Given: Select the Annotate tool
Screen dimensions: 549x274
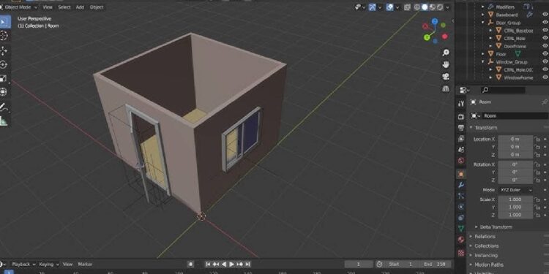Looking at the screenshot, I should click(4, 107).
